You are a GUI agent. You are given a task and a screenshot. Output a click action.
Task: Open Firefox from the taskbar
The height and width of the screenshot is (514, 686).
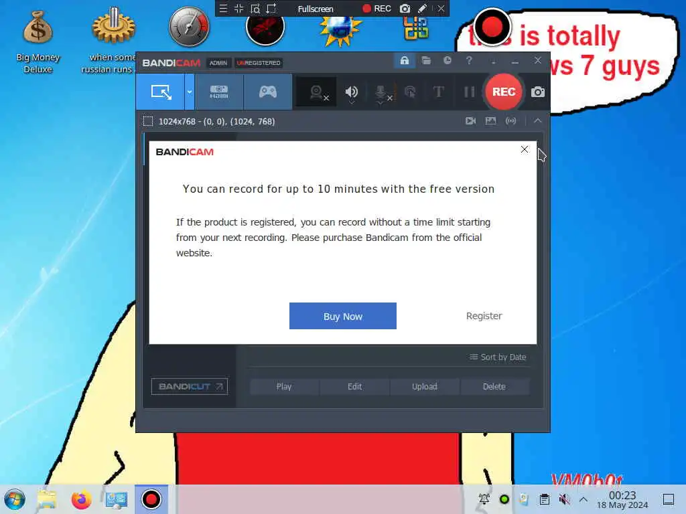pos(81,499)
